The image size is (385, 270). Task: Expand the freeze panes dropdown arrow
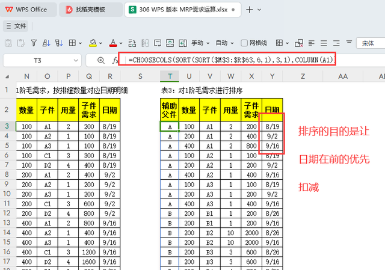(288, 43)
